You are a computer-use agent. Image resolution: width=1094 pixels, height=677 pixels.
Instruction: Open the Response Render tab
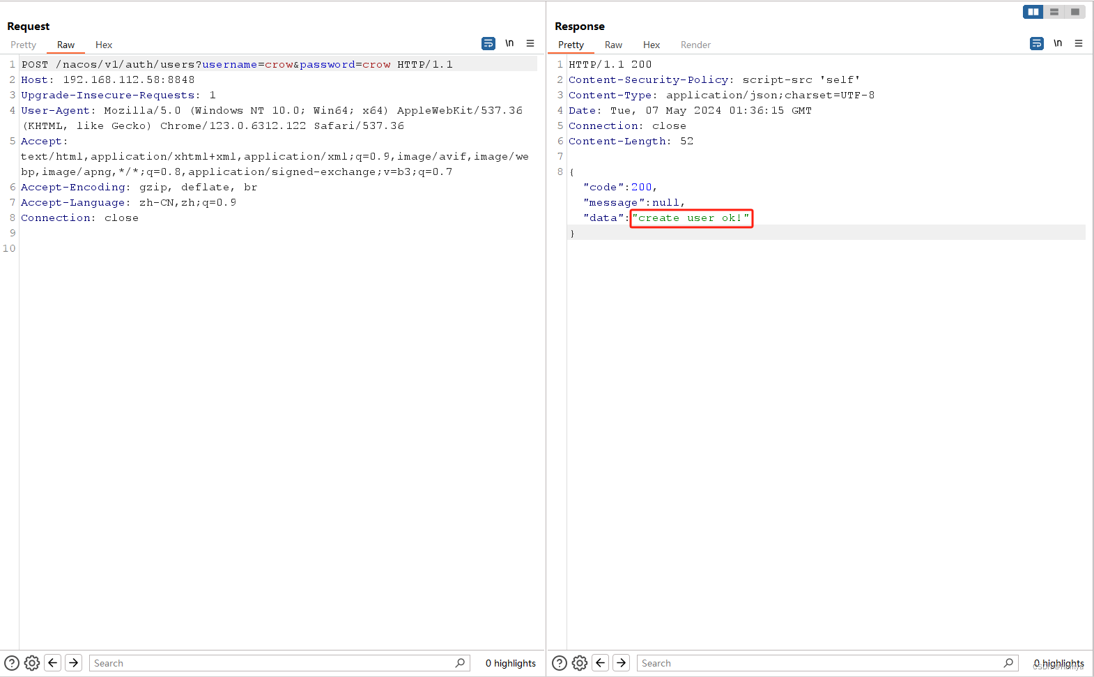point(695,45)
